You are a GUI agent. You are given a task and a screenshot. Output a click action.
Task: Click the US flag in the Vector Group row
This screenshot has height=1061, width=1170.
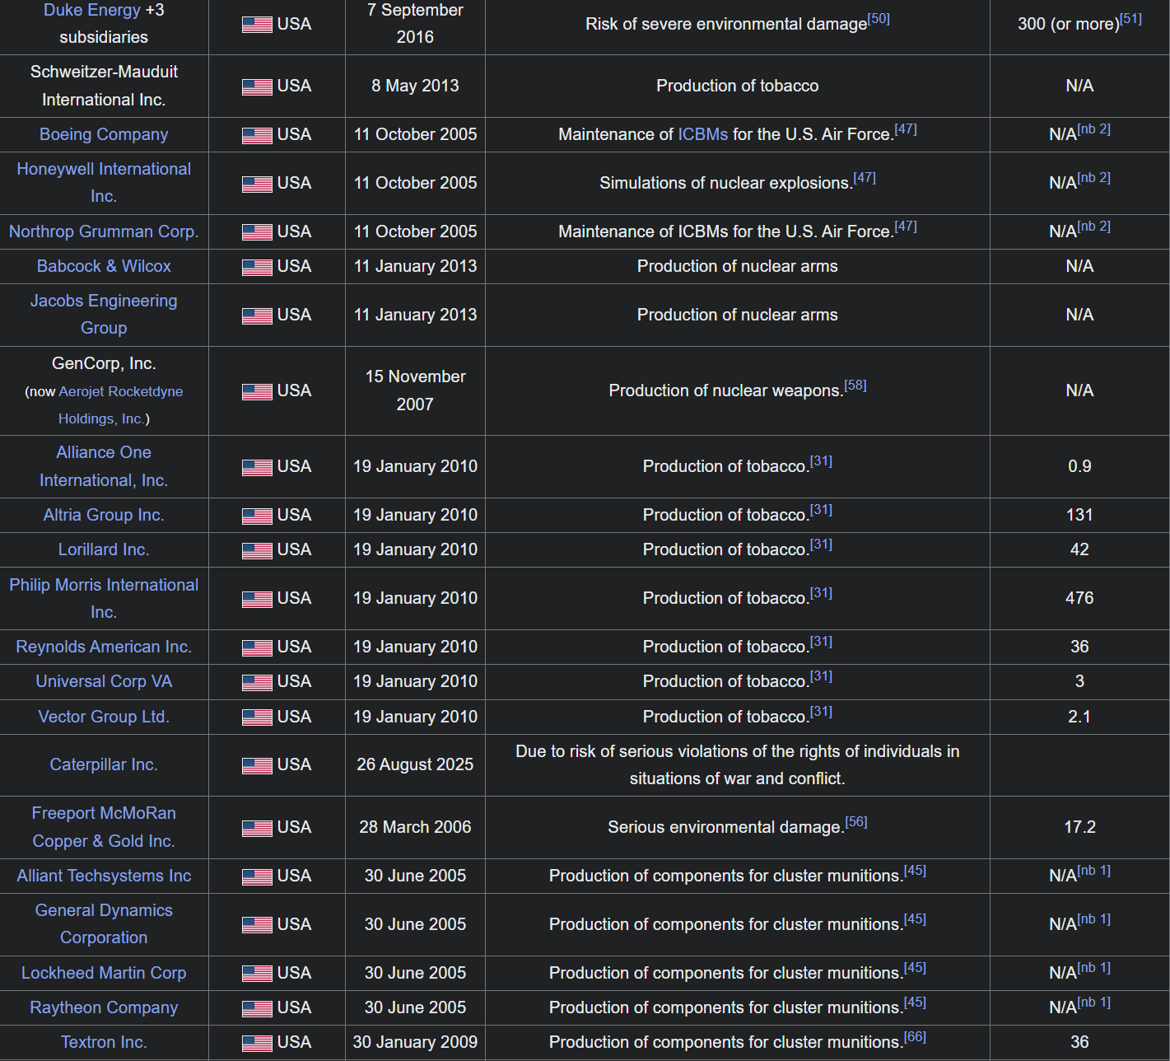pos(257,717)
